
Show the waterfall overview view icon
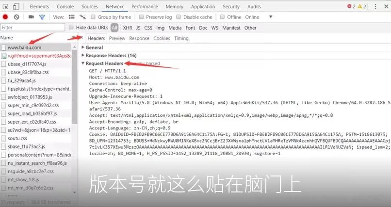pos(82,17)
